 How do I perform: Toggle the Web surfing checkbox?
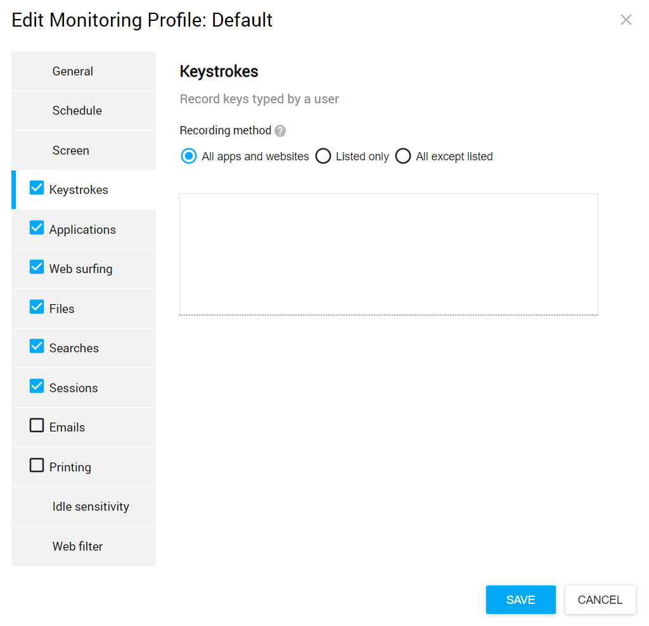(x=37, y=267)
